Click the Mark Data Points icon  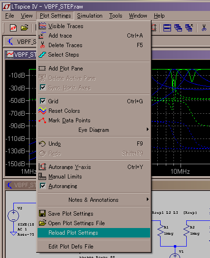pyautogui.click(x=42, y=120)
